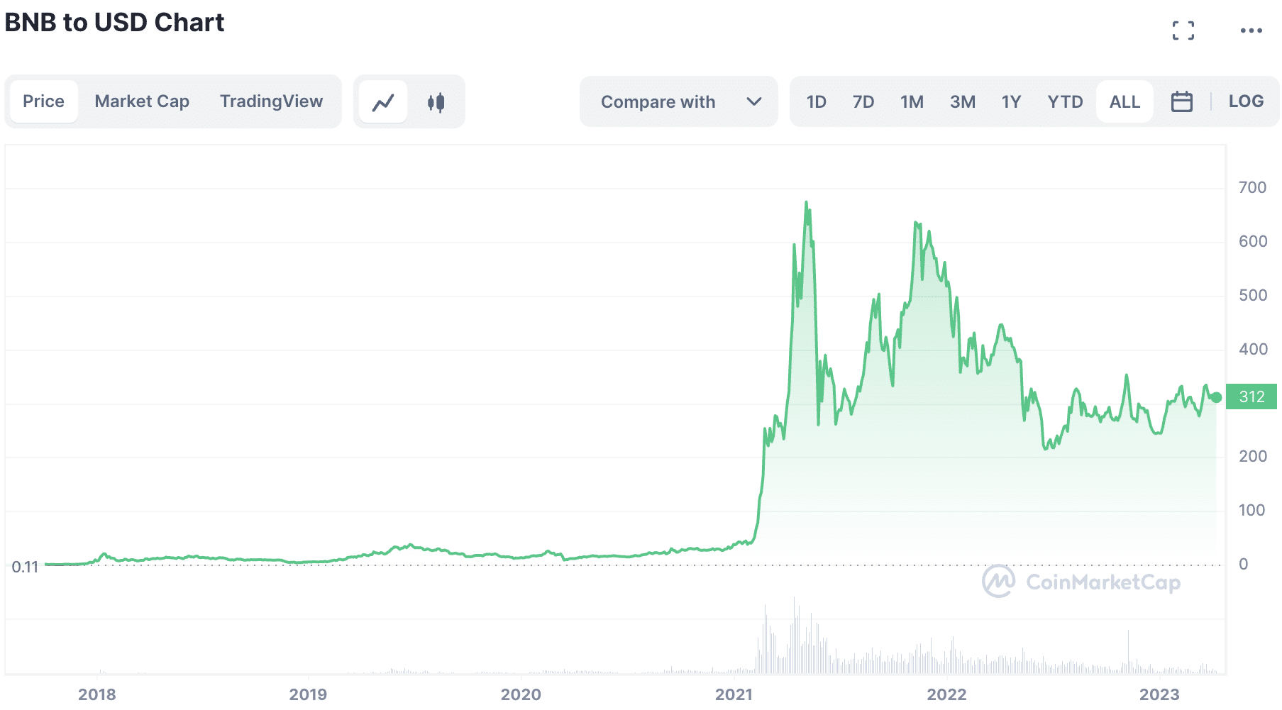1282x710 pixels.
Task: Switch to line chart view
Action: 383,102
